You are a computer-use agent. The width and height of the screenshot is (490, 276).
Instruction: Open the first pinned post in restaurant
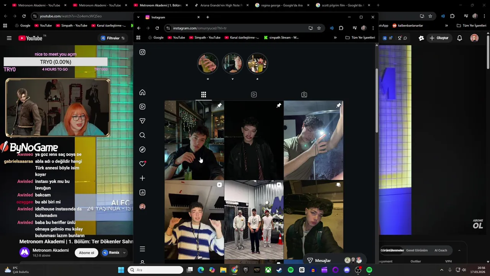[194, 140]
